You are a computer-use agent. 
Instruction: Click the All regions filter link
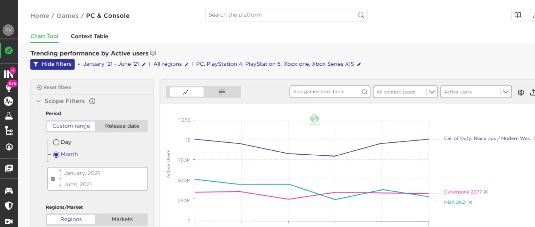coord(168,64)
